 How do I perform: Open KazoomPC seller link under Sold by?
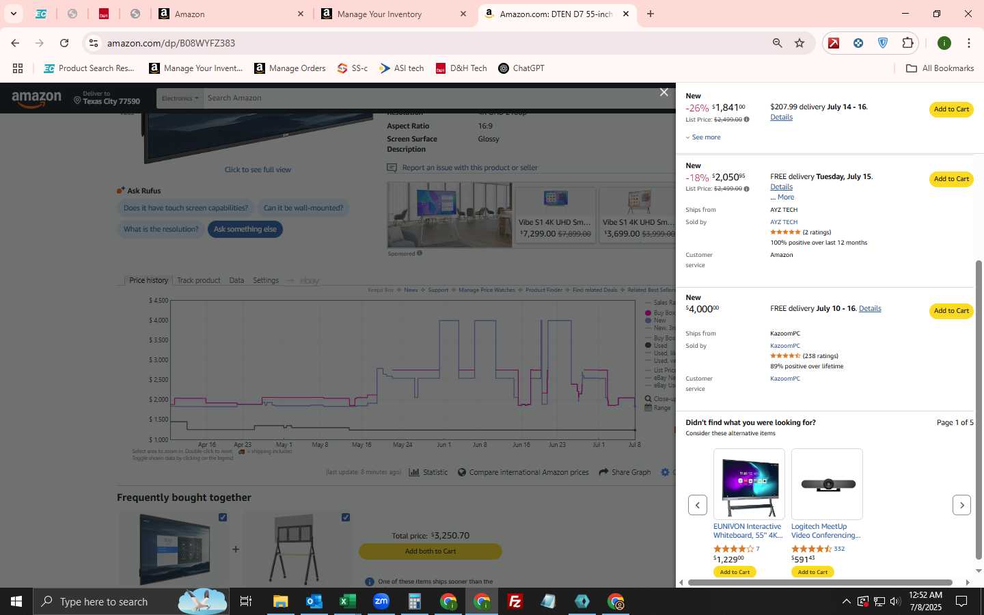click(785, 346)
